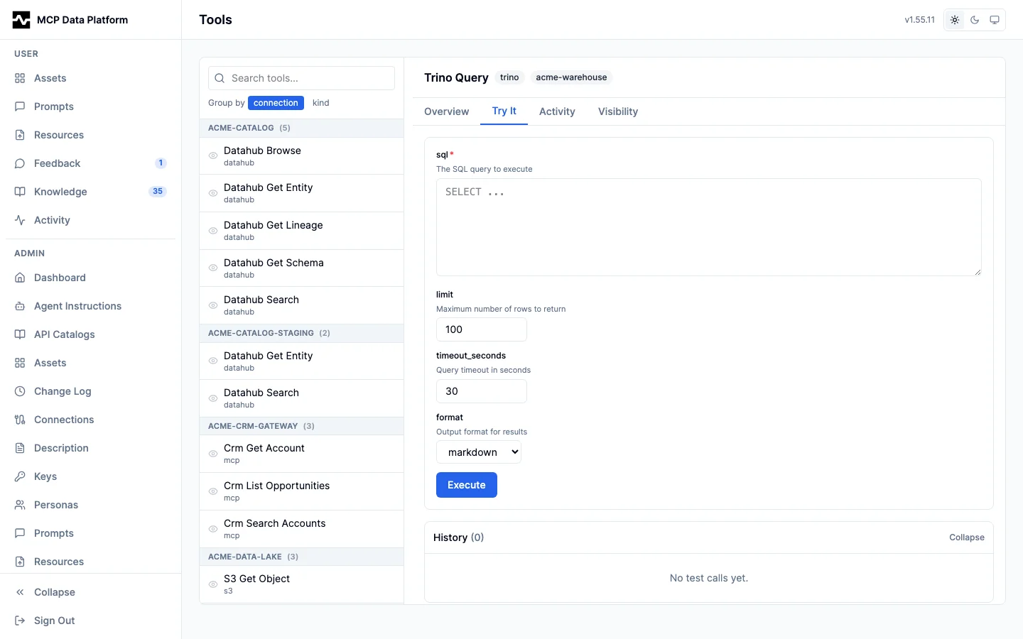1023x639 pixels.
Task: Click the Execute button
Action: [467, 485]
